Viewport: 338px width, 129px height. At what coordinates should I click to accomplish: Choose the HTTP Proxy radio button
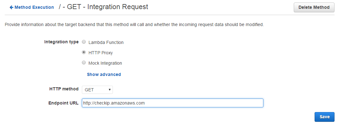(84, 52)
